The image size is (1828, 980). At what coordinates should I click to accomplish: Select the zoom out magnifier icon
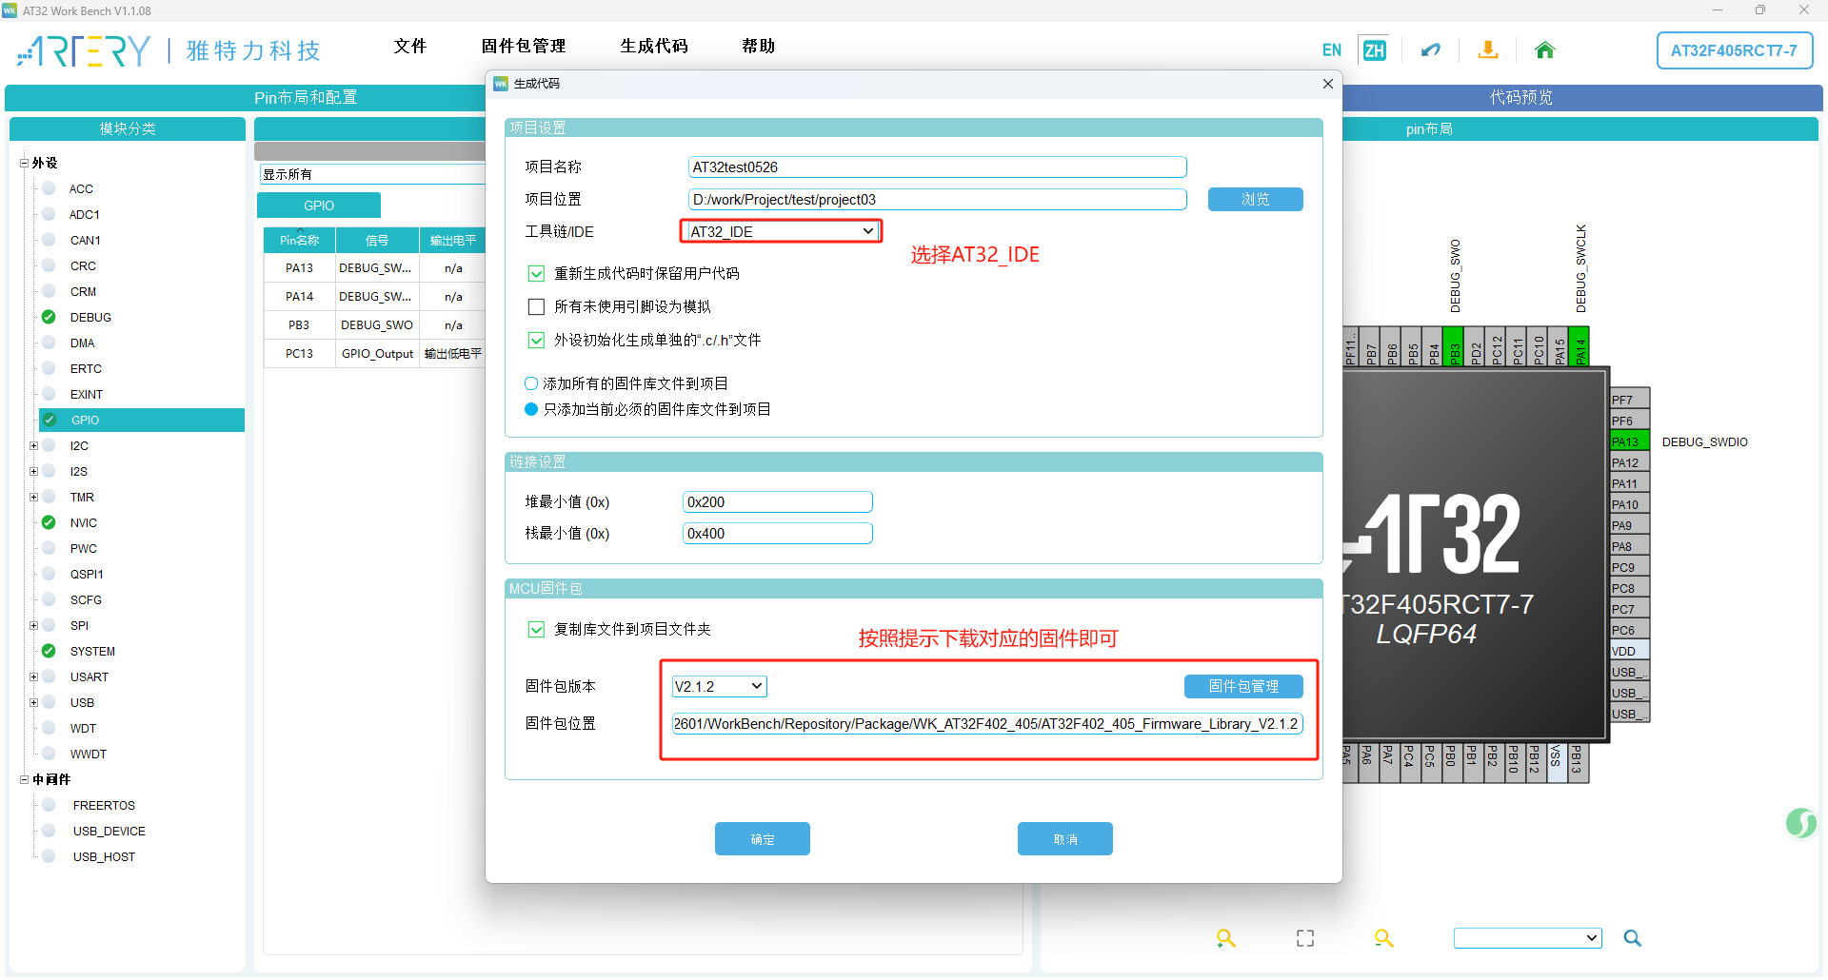pyautogui.click(x=1384, y=938)
